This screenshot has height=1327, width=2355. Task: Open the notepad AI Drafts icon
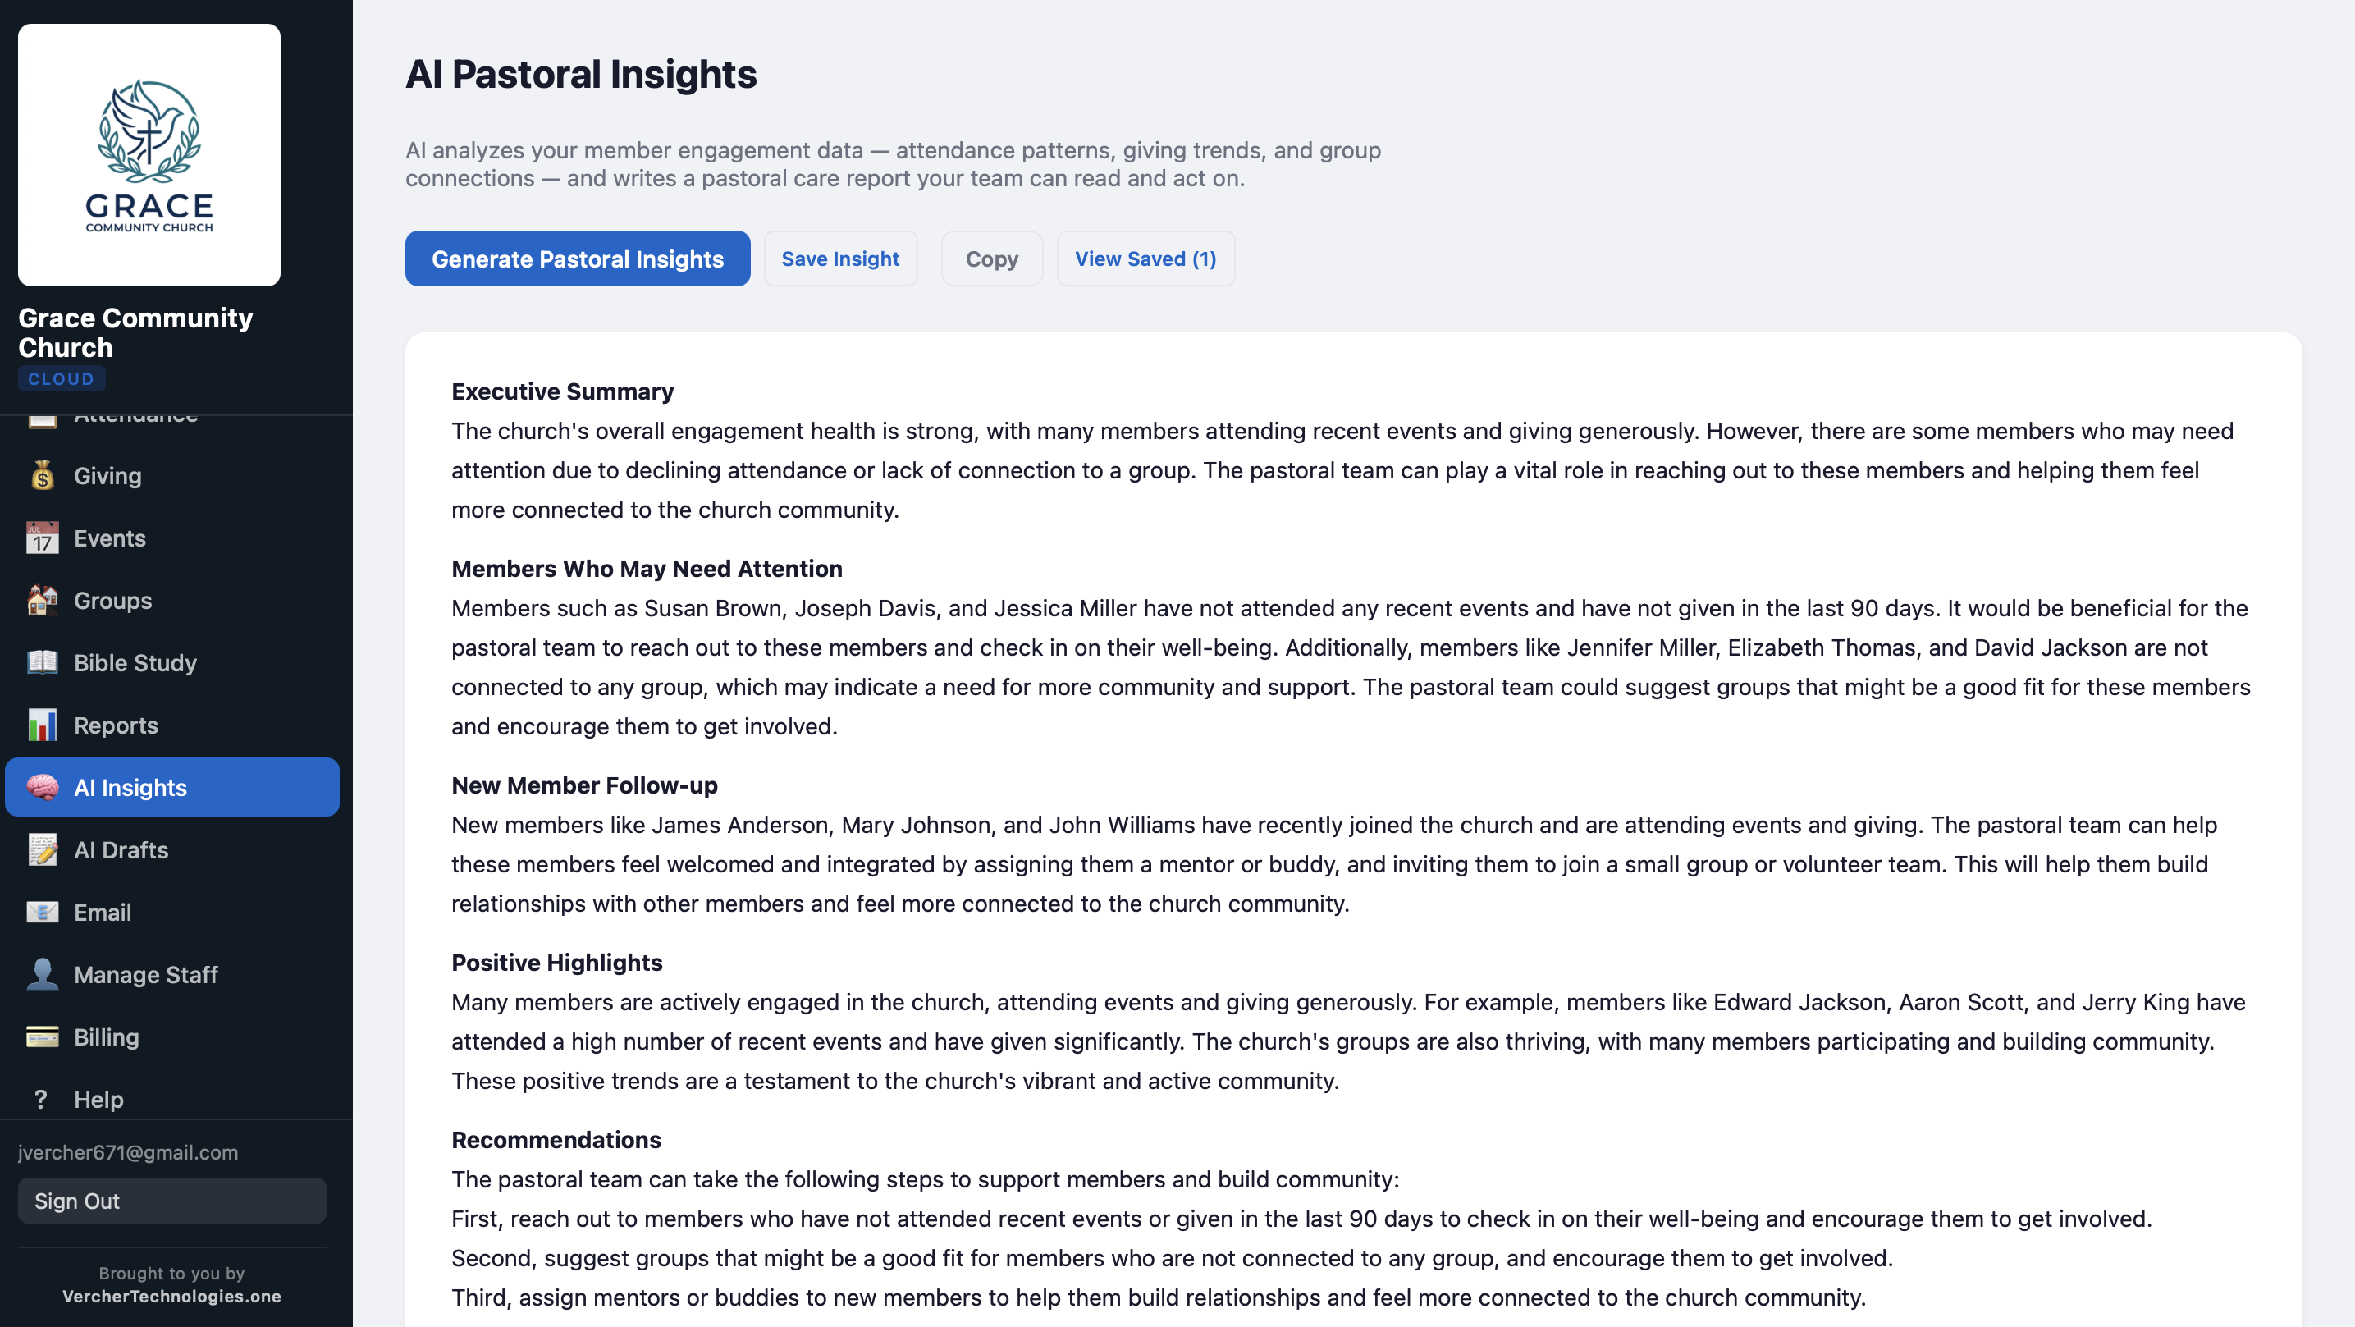click(42, 849)
